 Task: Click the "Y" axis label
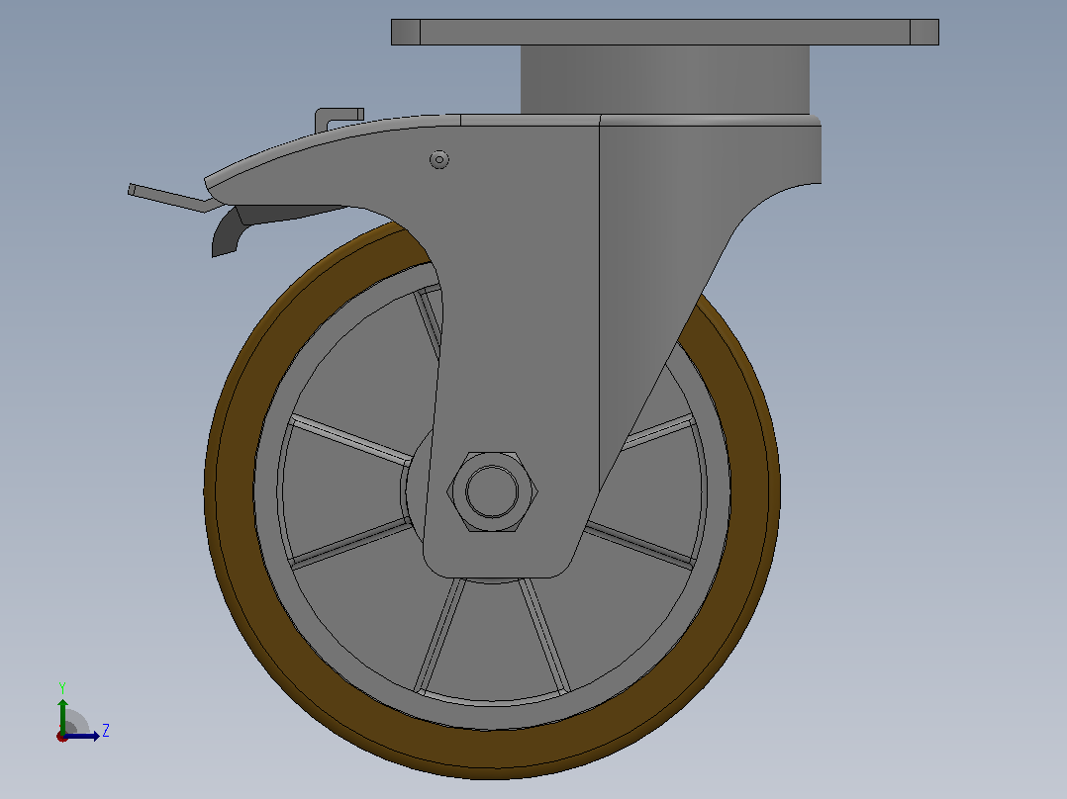tap(62, 688)
